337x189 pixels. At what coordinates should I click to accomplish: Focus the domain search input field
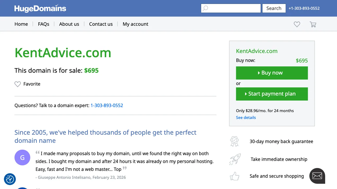pyautogui.click(x=234, y=8)
